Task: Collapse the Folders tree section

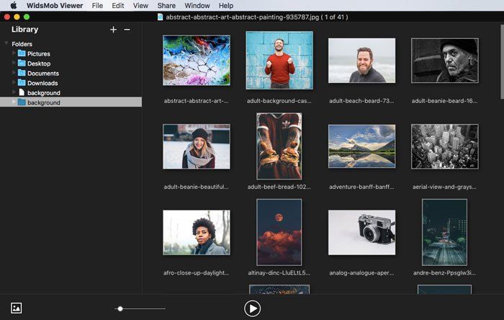Action: [6, 44]
